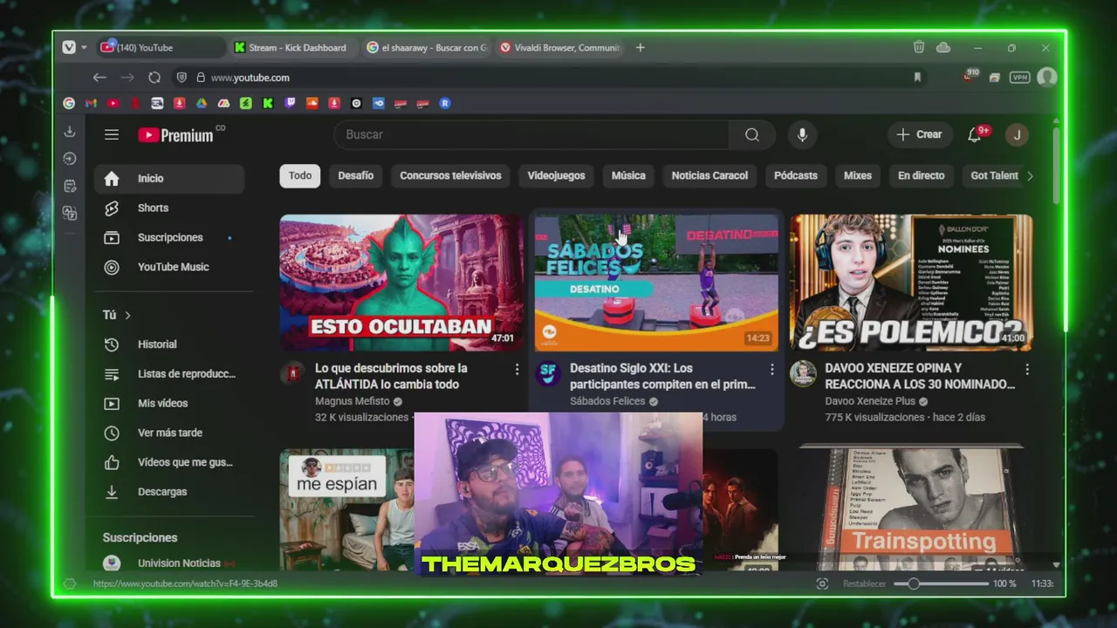Click Restablecer zoom in status bar
1117x628 pixels.
864,584
